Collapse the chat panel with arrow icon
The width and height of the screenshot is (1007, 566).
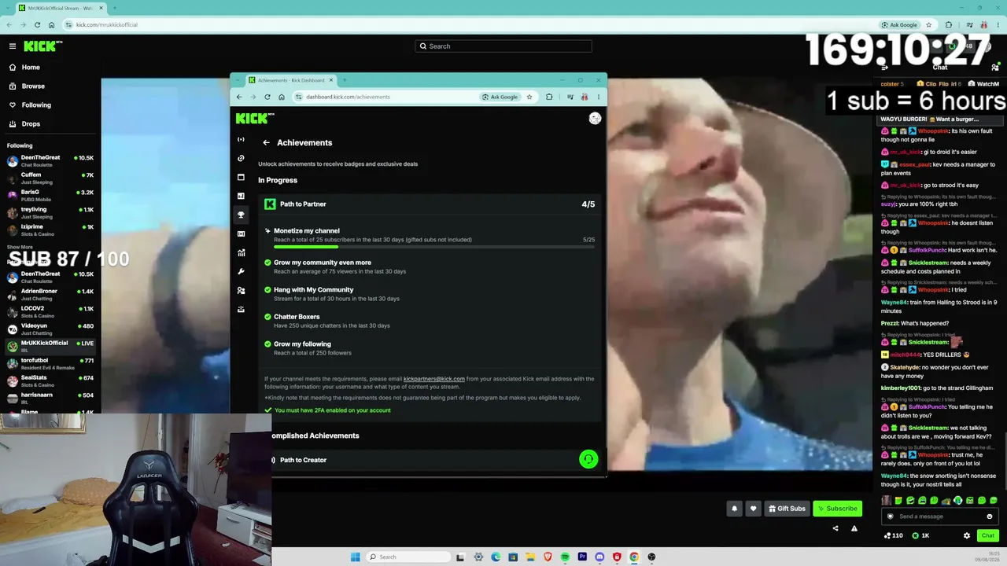pyautogui.click(x=885, y=68)
